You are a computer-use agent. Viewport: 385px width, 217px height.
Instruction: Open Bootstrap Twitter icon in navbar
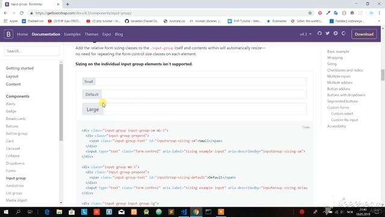327,34
